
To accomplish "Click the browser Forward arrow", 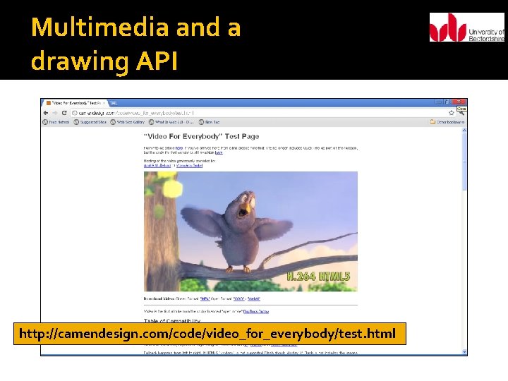I will pyautogui.click(x=55, y=113).
